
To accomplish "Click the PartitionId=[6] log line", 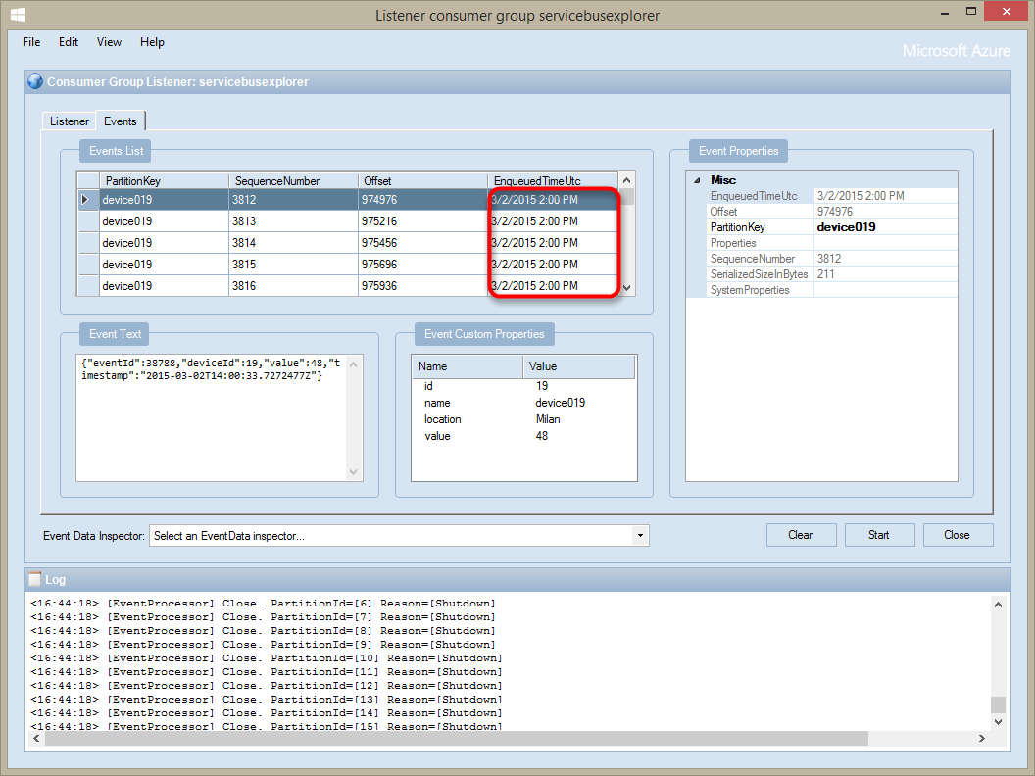I will tap(263, 604).
